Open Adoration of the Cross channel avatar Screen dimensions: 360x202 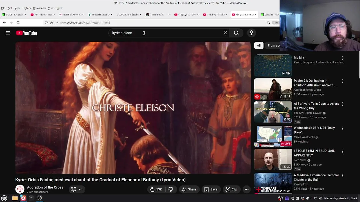(20, 189)
